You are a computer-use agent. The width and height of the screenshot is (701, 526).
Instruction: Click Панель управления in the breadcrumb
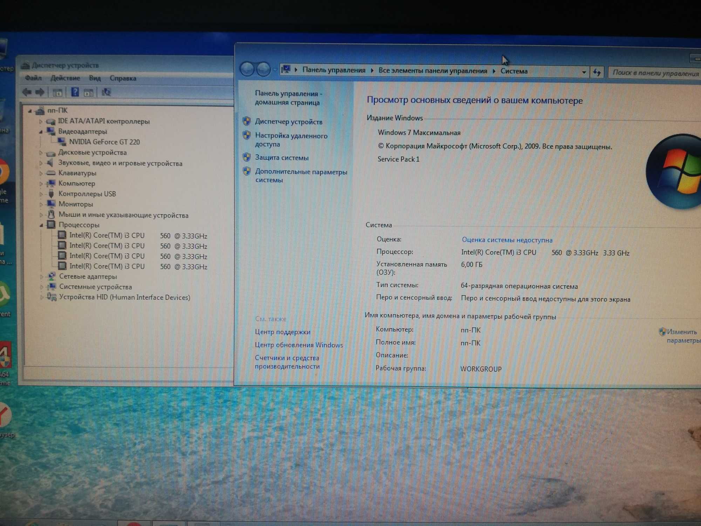tap(334, 70)
